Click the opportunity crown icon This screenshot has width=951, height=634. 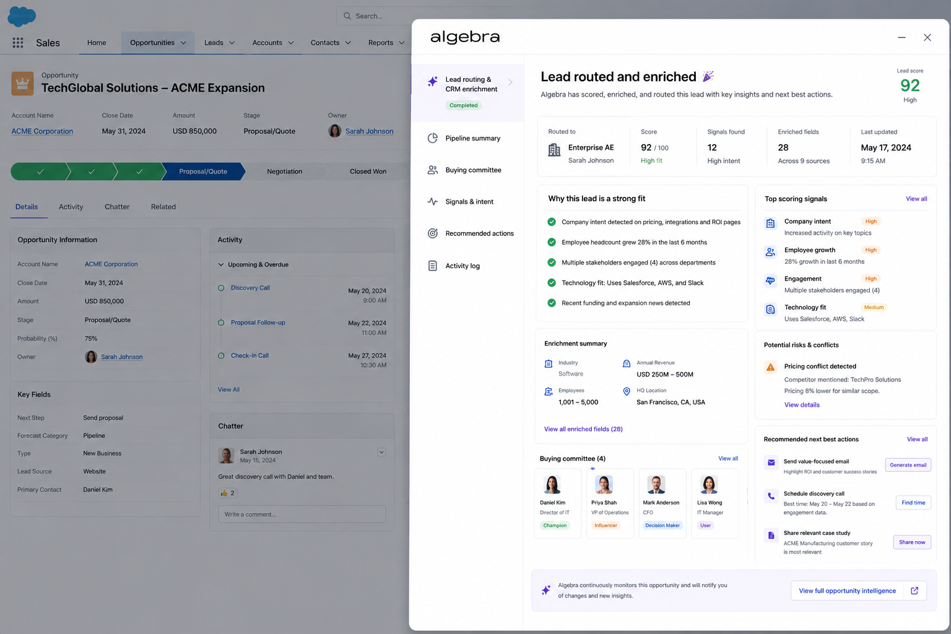pyautogui.click(x=22, y=83)
